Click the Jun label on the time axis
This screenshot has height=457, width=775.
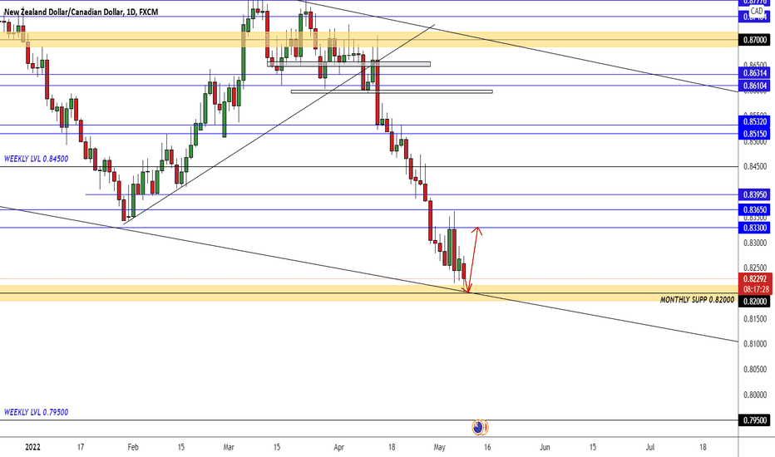point(545,448)
